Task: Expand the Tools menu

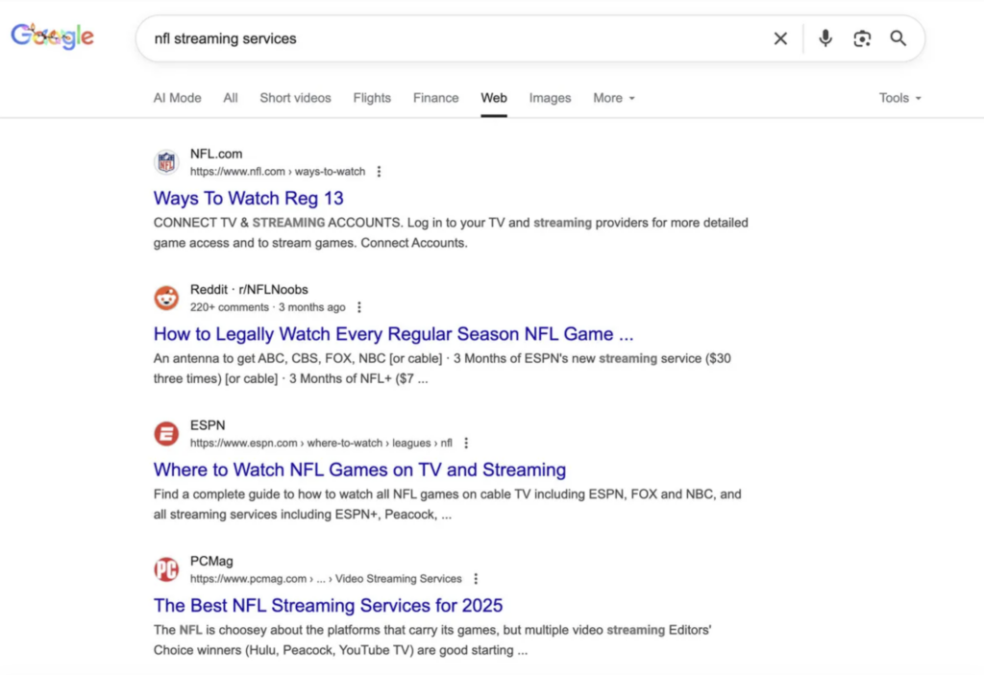Action: pyautogui.click(x=899, y=98)
